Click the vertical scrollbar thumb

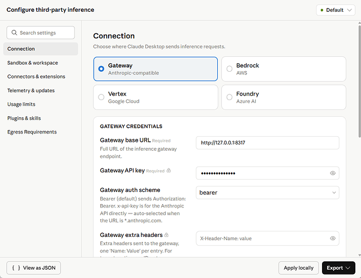359,82
